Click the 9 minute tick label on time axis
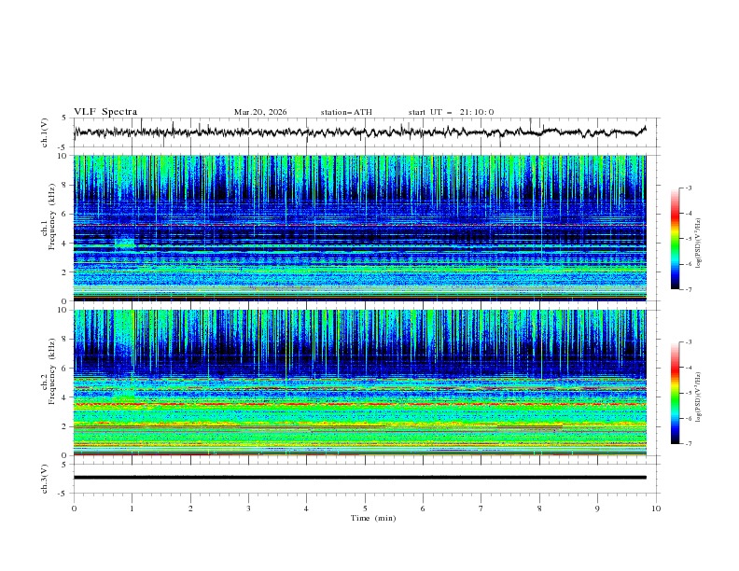The image size is (739, 571). pyautogui.click(x=597, y=508)
